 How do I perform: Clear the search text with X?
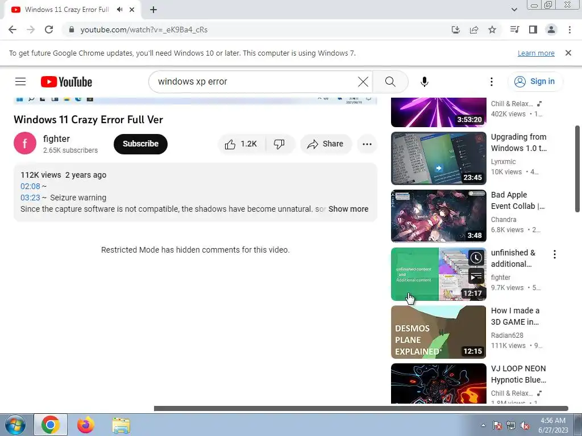coord(363,82)
